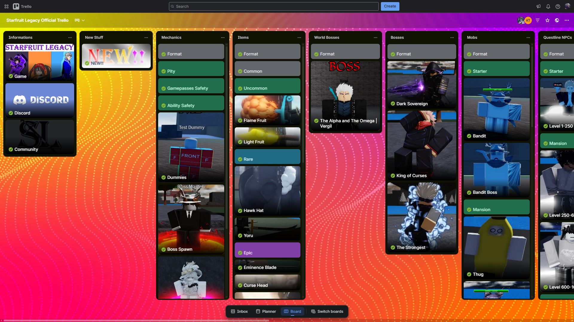Image resolution: width=574 pixels, height=322 pixels.
Task: Open the app switcher grid icon
Action: pos(7,6)
